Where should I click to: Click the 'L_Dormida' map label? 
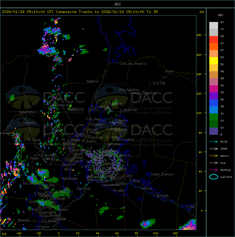(x=161, y=196)
